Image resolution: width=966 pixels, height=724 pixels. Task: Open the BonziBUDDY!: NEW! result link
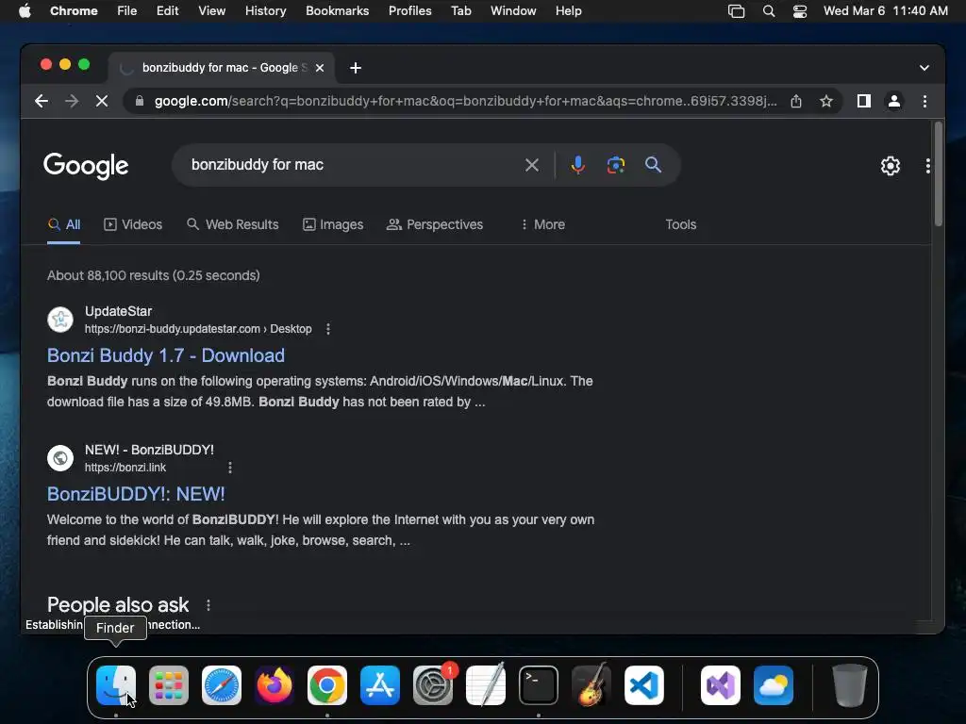coord(136,494)
